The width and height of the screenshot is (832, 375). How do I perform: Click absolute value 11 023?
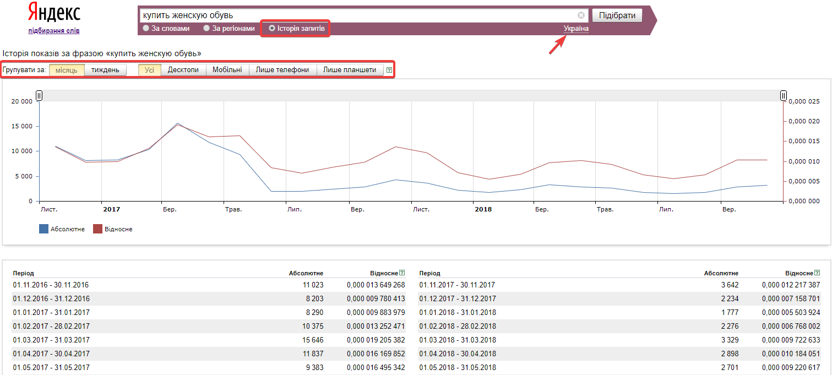click(313, 285)
